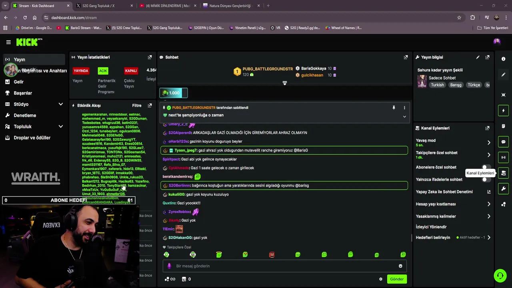Open pinned message three-dot options
Screen dimensions: 512x288
click(404, 108)
